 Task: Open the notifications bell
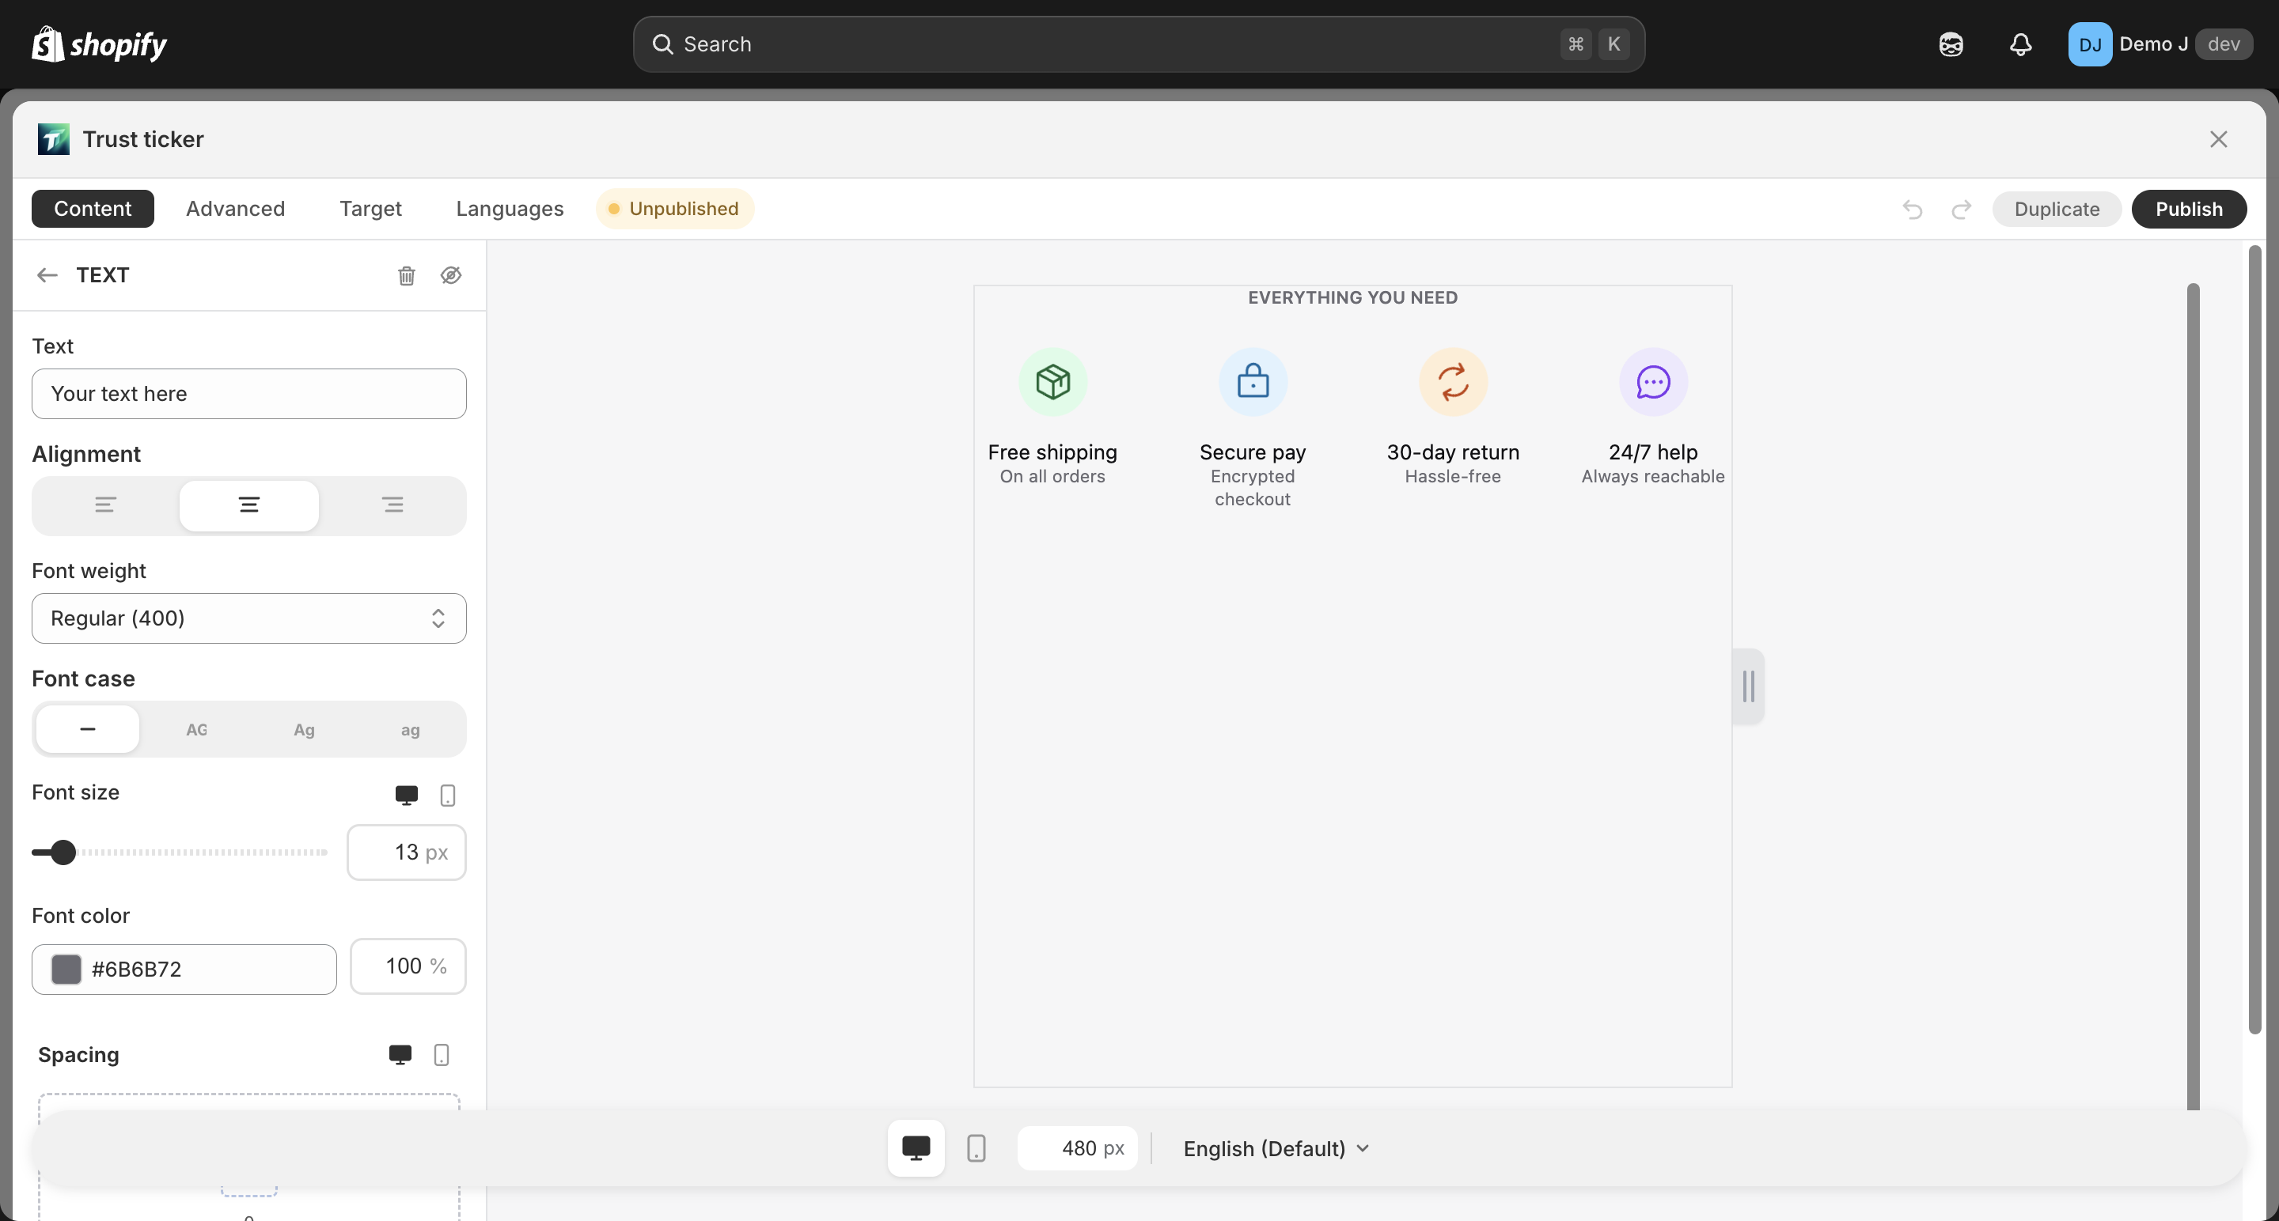pyautogui.click(x=2021, y=44)
